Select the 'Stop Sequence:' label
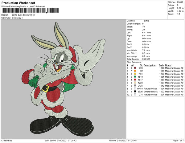The width and height of the screenshot is (185, 143). coord(134,62)
